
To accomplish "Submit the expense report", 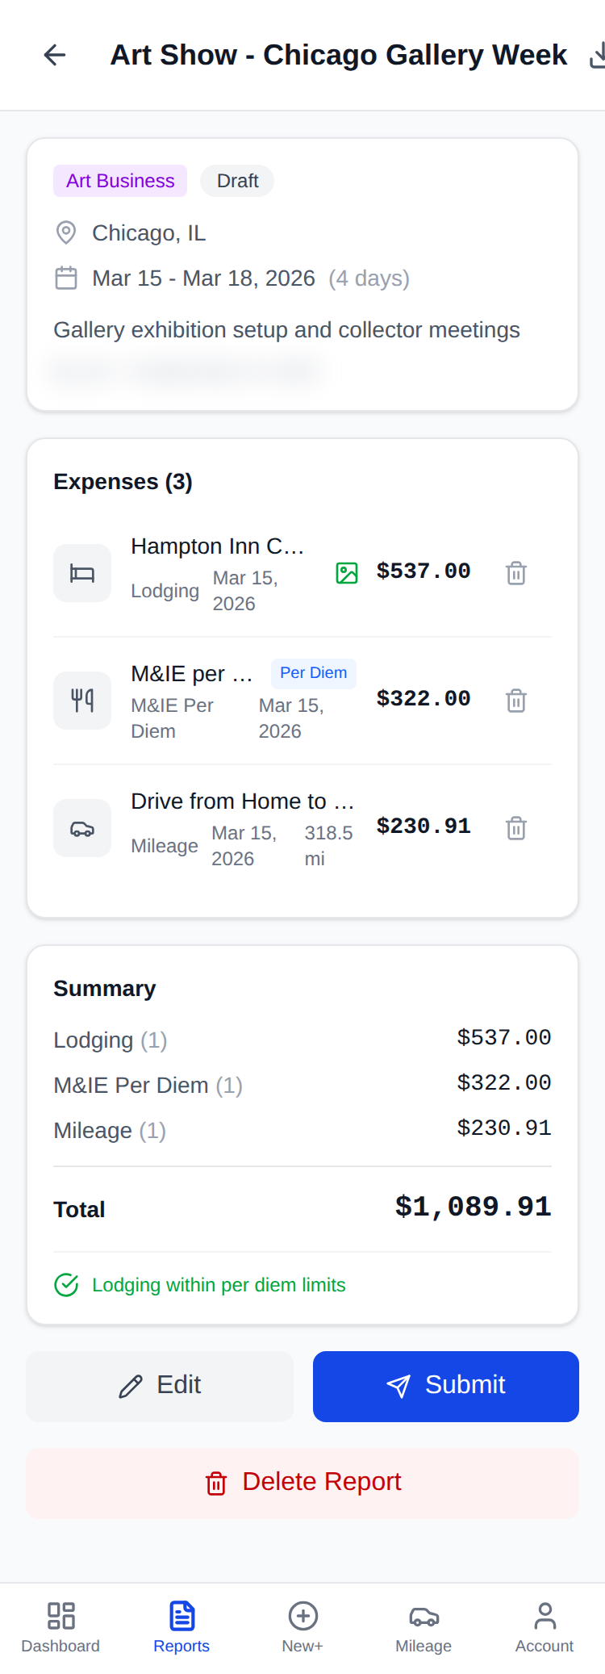I will 445,1385.
